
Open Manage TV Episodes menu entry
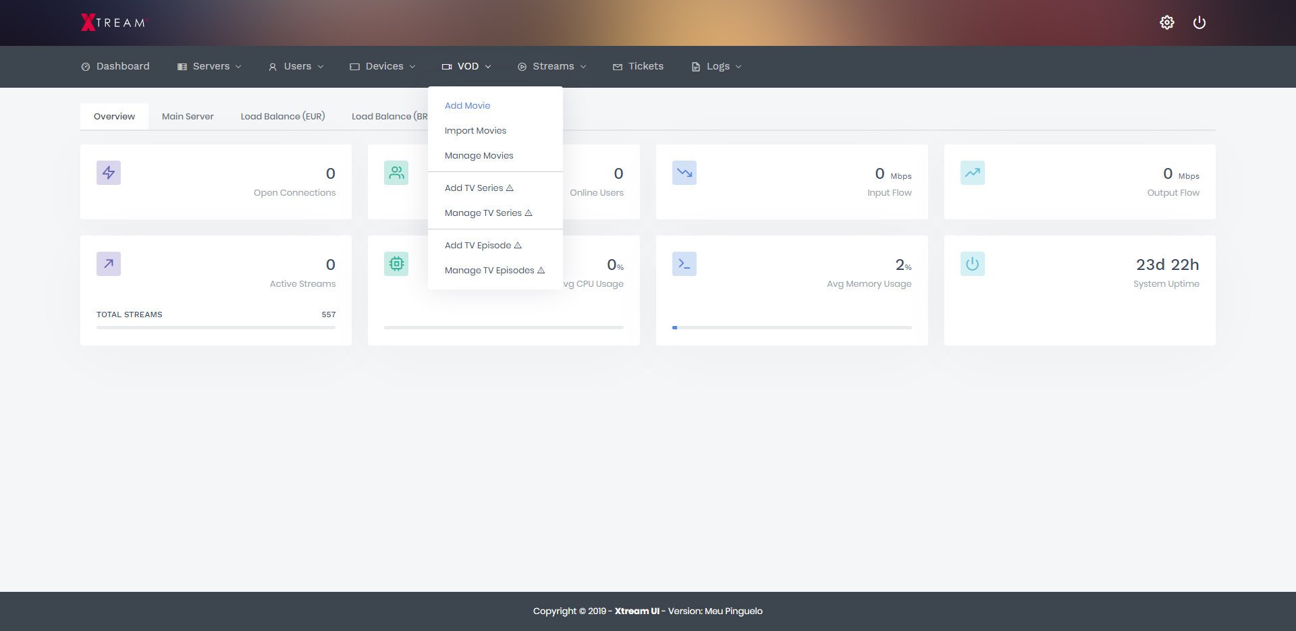[x=495, y=271]
